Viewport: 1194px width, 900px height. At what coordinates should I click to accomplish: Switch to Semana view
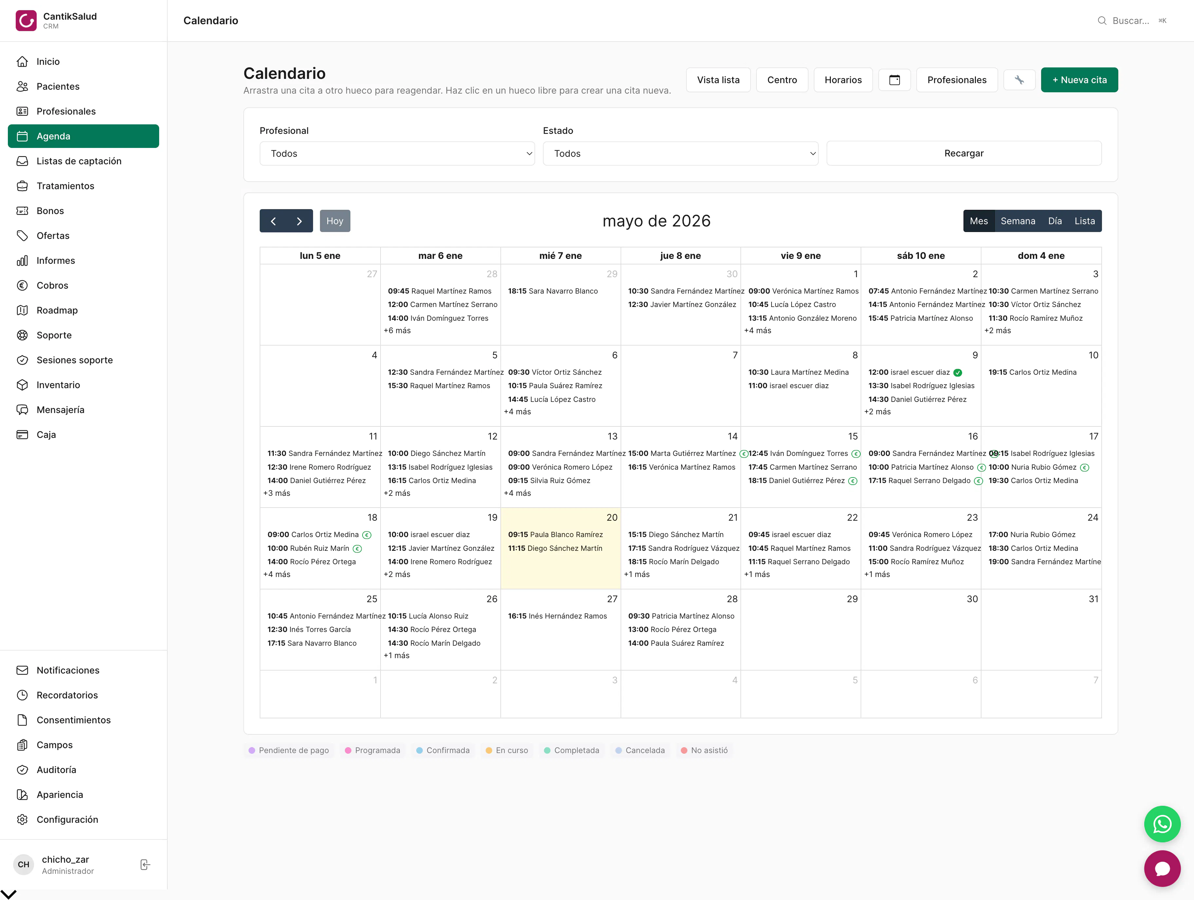tap(1017, 221)
